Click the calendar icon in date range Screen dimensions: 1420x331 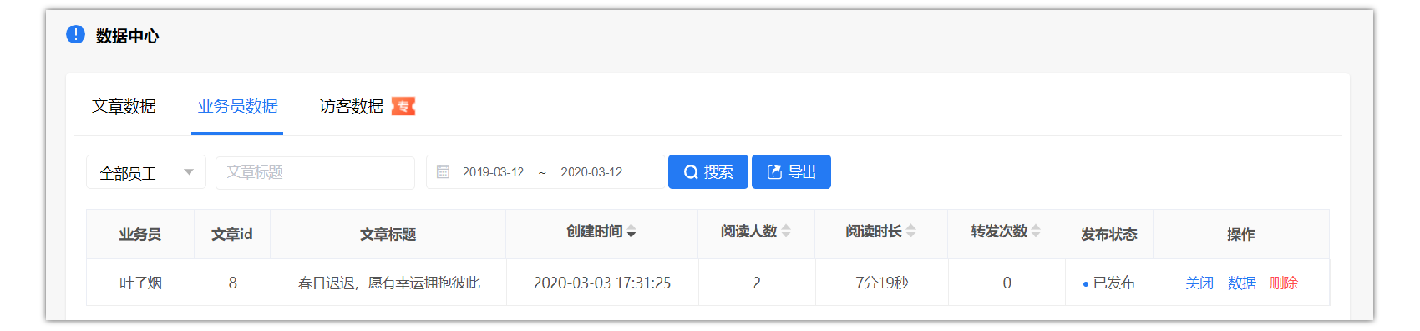pyautogui.click(x=444, y=172)
